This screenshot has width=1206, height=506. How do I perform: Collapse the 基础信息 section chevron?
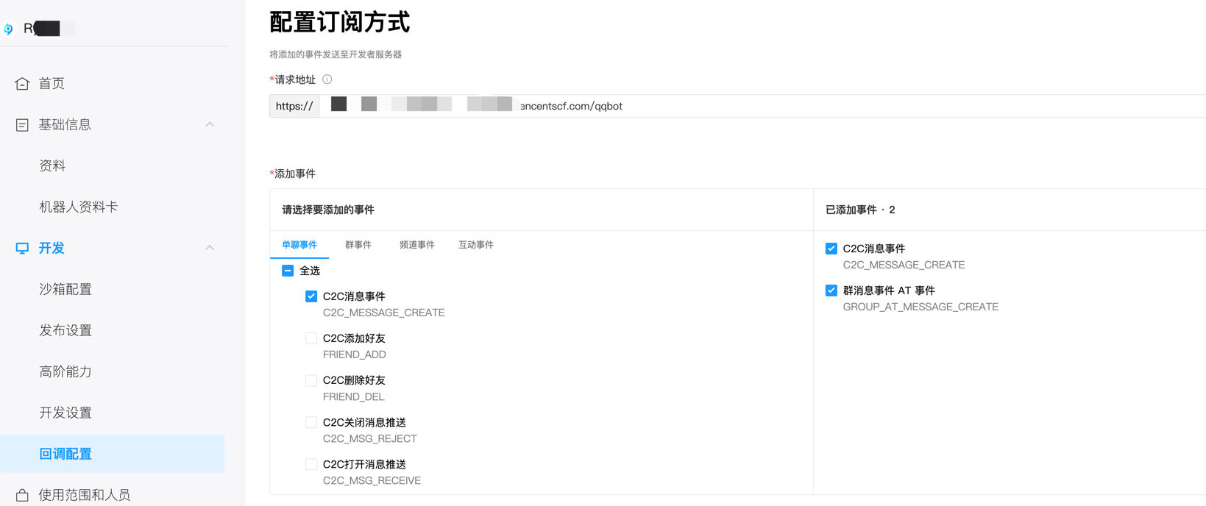(x=210, y=124)
